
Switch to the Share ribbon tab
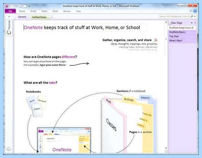click(44, 11)
